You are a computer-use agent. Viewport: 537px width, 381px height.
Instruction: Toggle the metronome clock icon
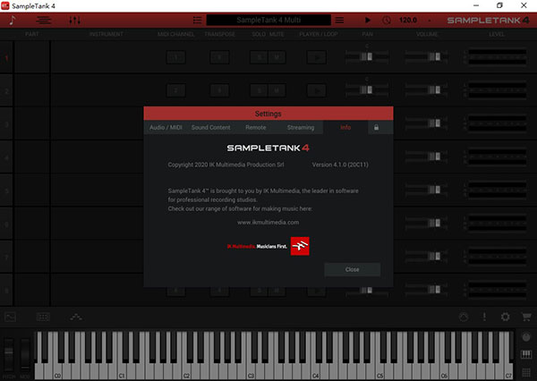pyautogui.click(x=387, y=21)
